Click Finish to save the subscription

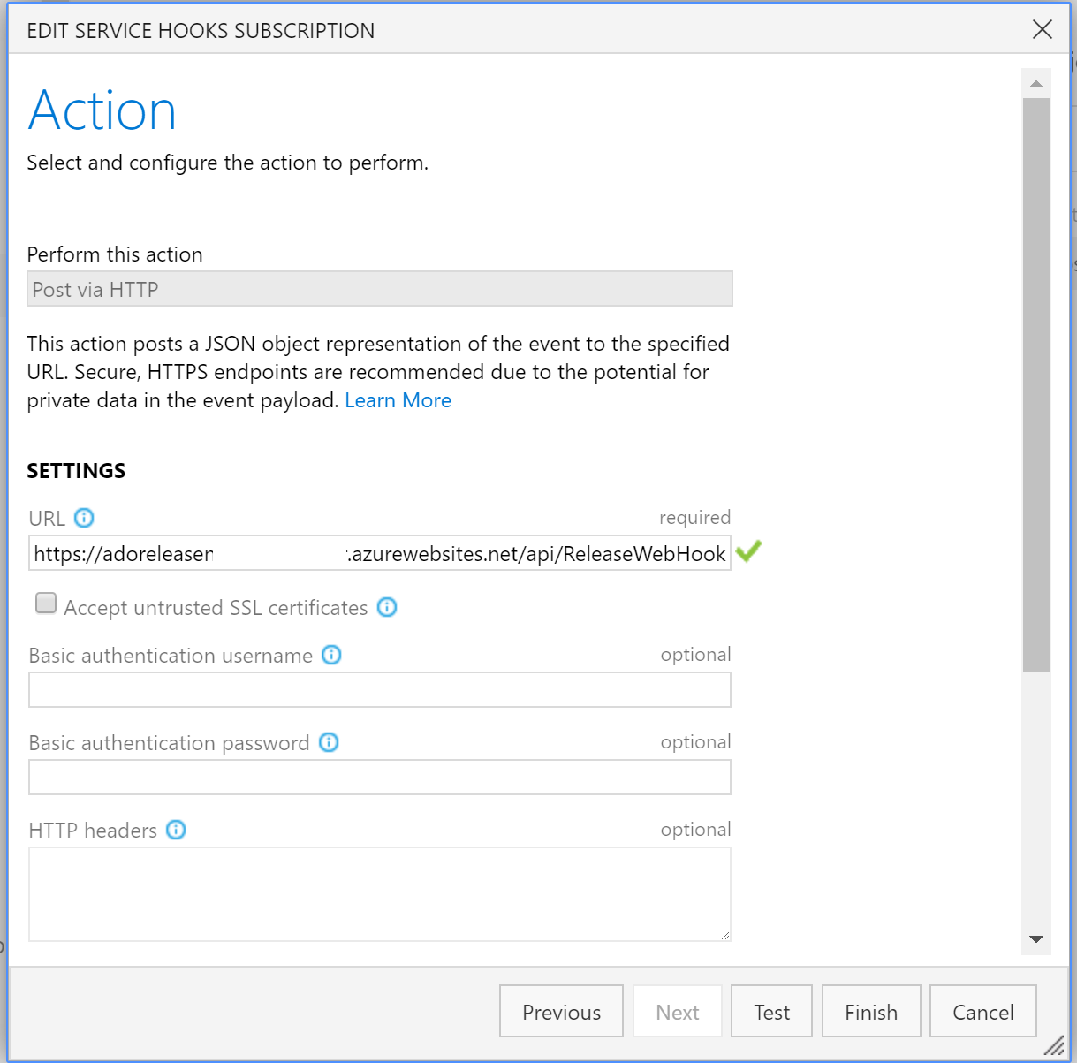click(871, 1011)
